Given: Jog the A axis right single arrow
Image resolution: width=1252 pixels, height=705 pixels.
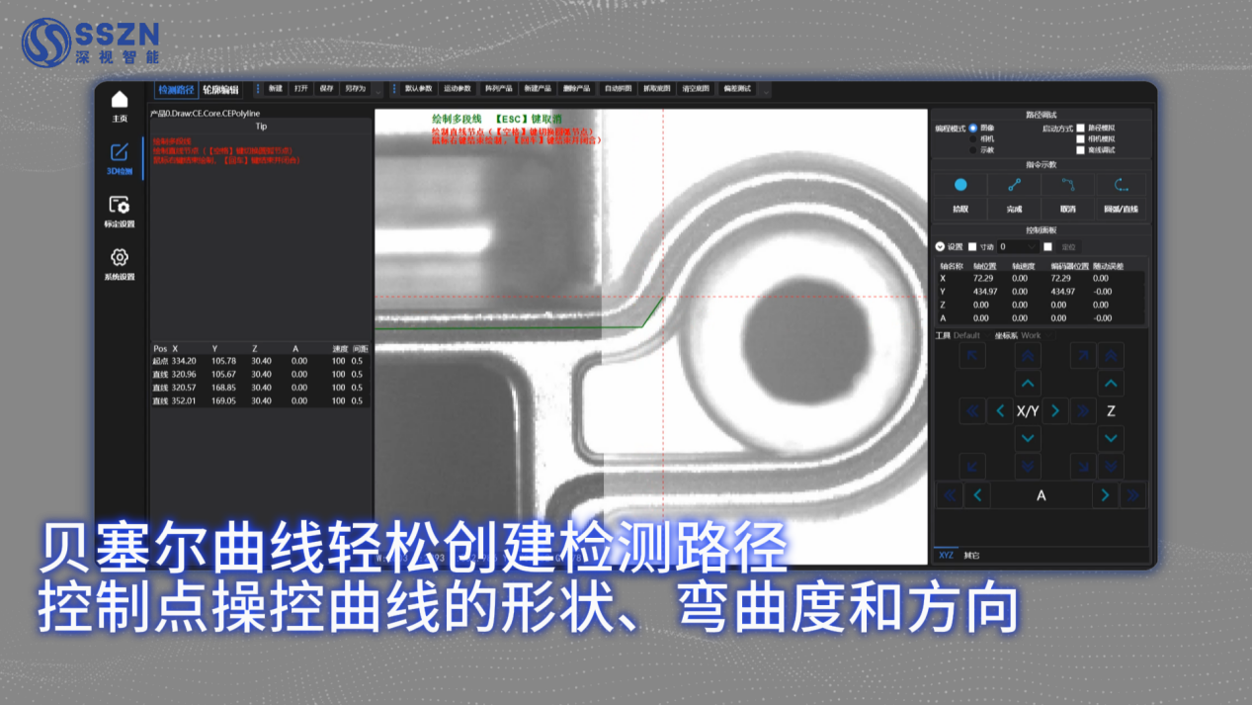Looking at the screenshot, I should click(1105, 495).
